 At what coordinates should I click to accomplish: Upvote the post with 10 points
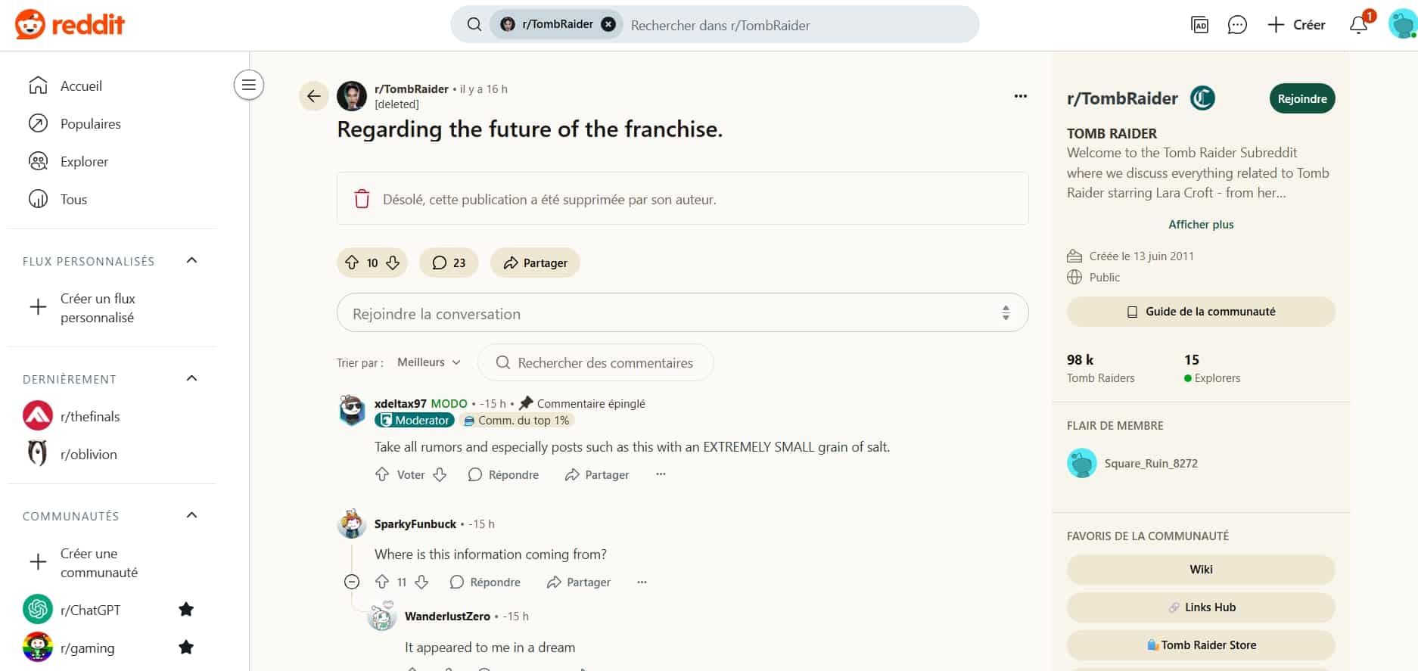352,262
